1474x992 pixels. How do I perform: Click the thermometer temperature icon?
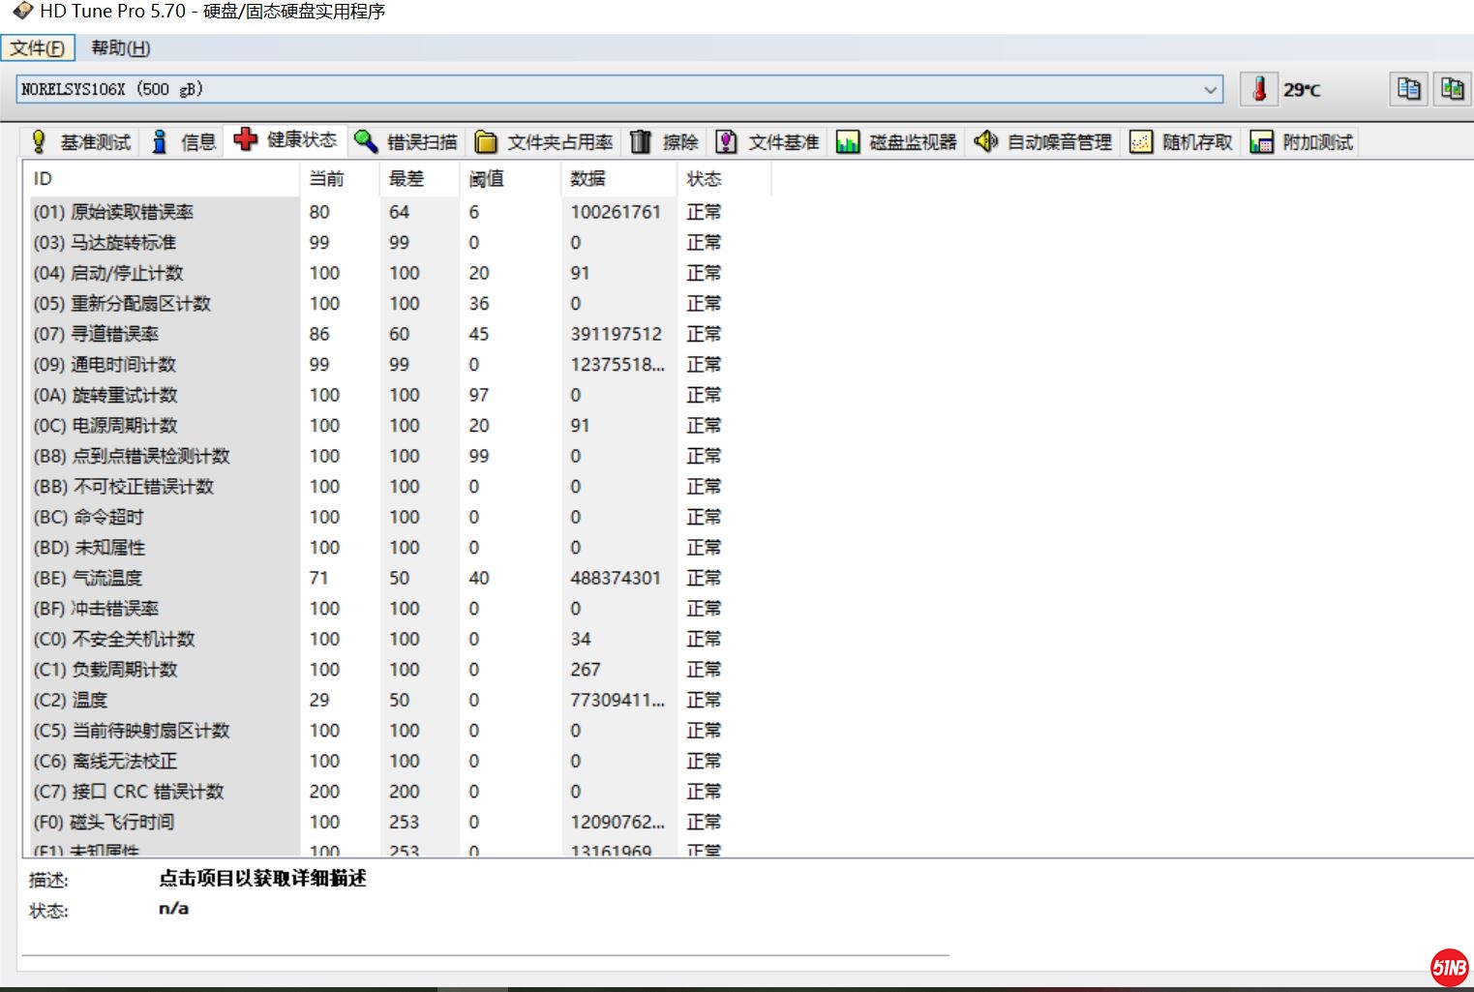pos(1259,89)
